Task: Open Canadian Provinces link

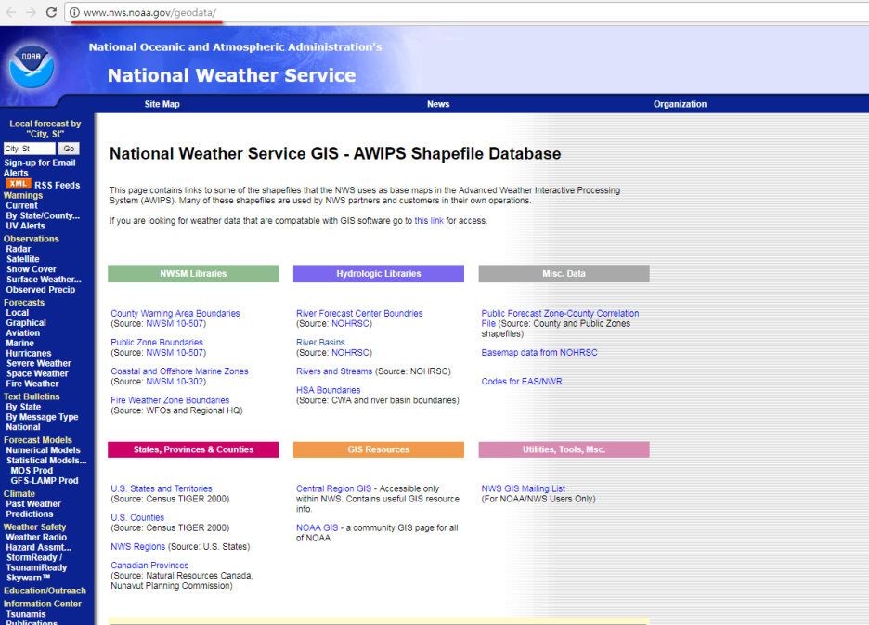Action: 149,566
